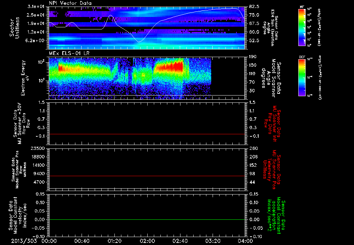The height and width of the screenshot is (245, 354).
Task: Click the red "MU Scanner Pos Telemetry" axis title
Action: 272,170
